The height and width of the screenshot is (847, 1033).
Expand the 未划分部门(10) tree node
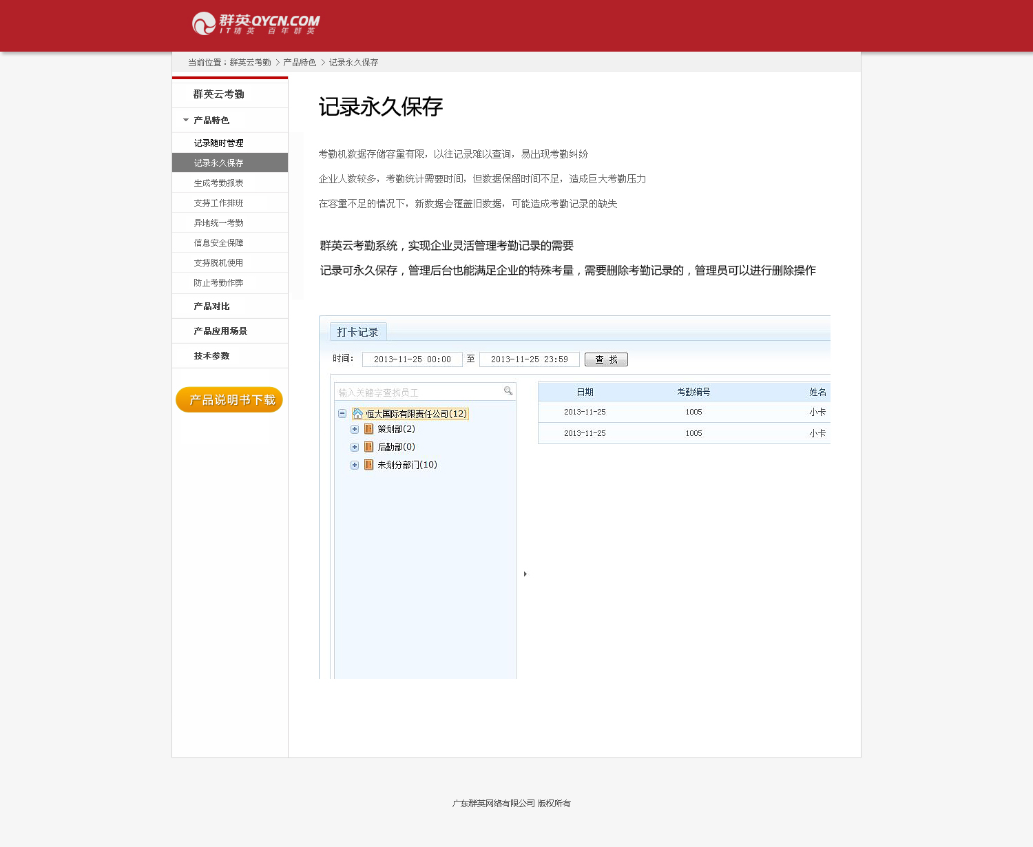coord(355,465)
